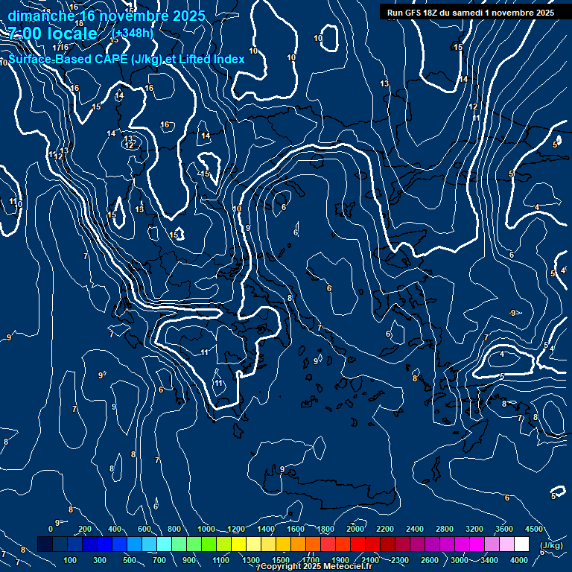Select the '2800' legend value
The height and width of the screenshot is (572, 572).
pos(445,529)
